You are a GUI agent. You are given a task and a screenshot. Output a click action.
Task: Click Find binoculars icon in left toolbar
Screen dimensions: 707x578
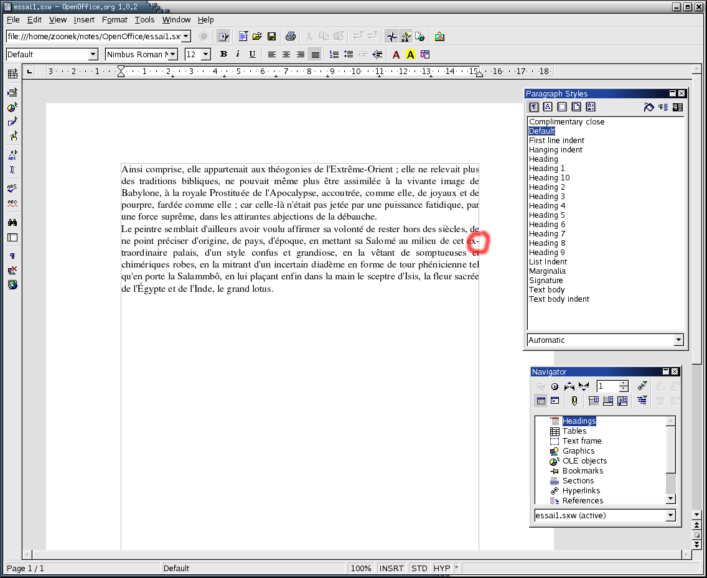pos(12,222)
